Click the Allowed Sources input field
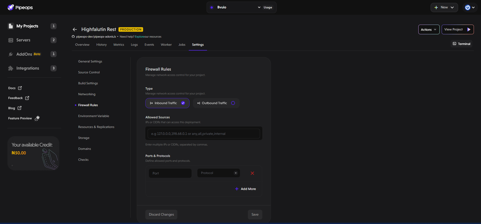 204,134
